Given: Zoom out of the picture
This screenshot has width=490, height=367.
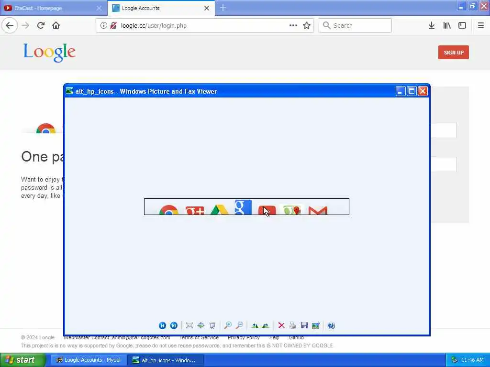Looking at the screenshot, I should [x=239, y=325].
